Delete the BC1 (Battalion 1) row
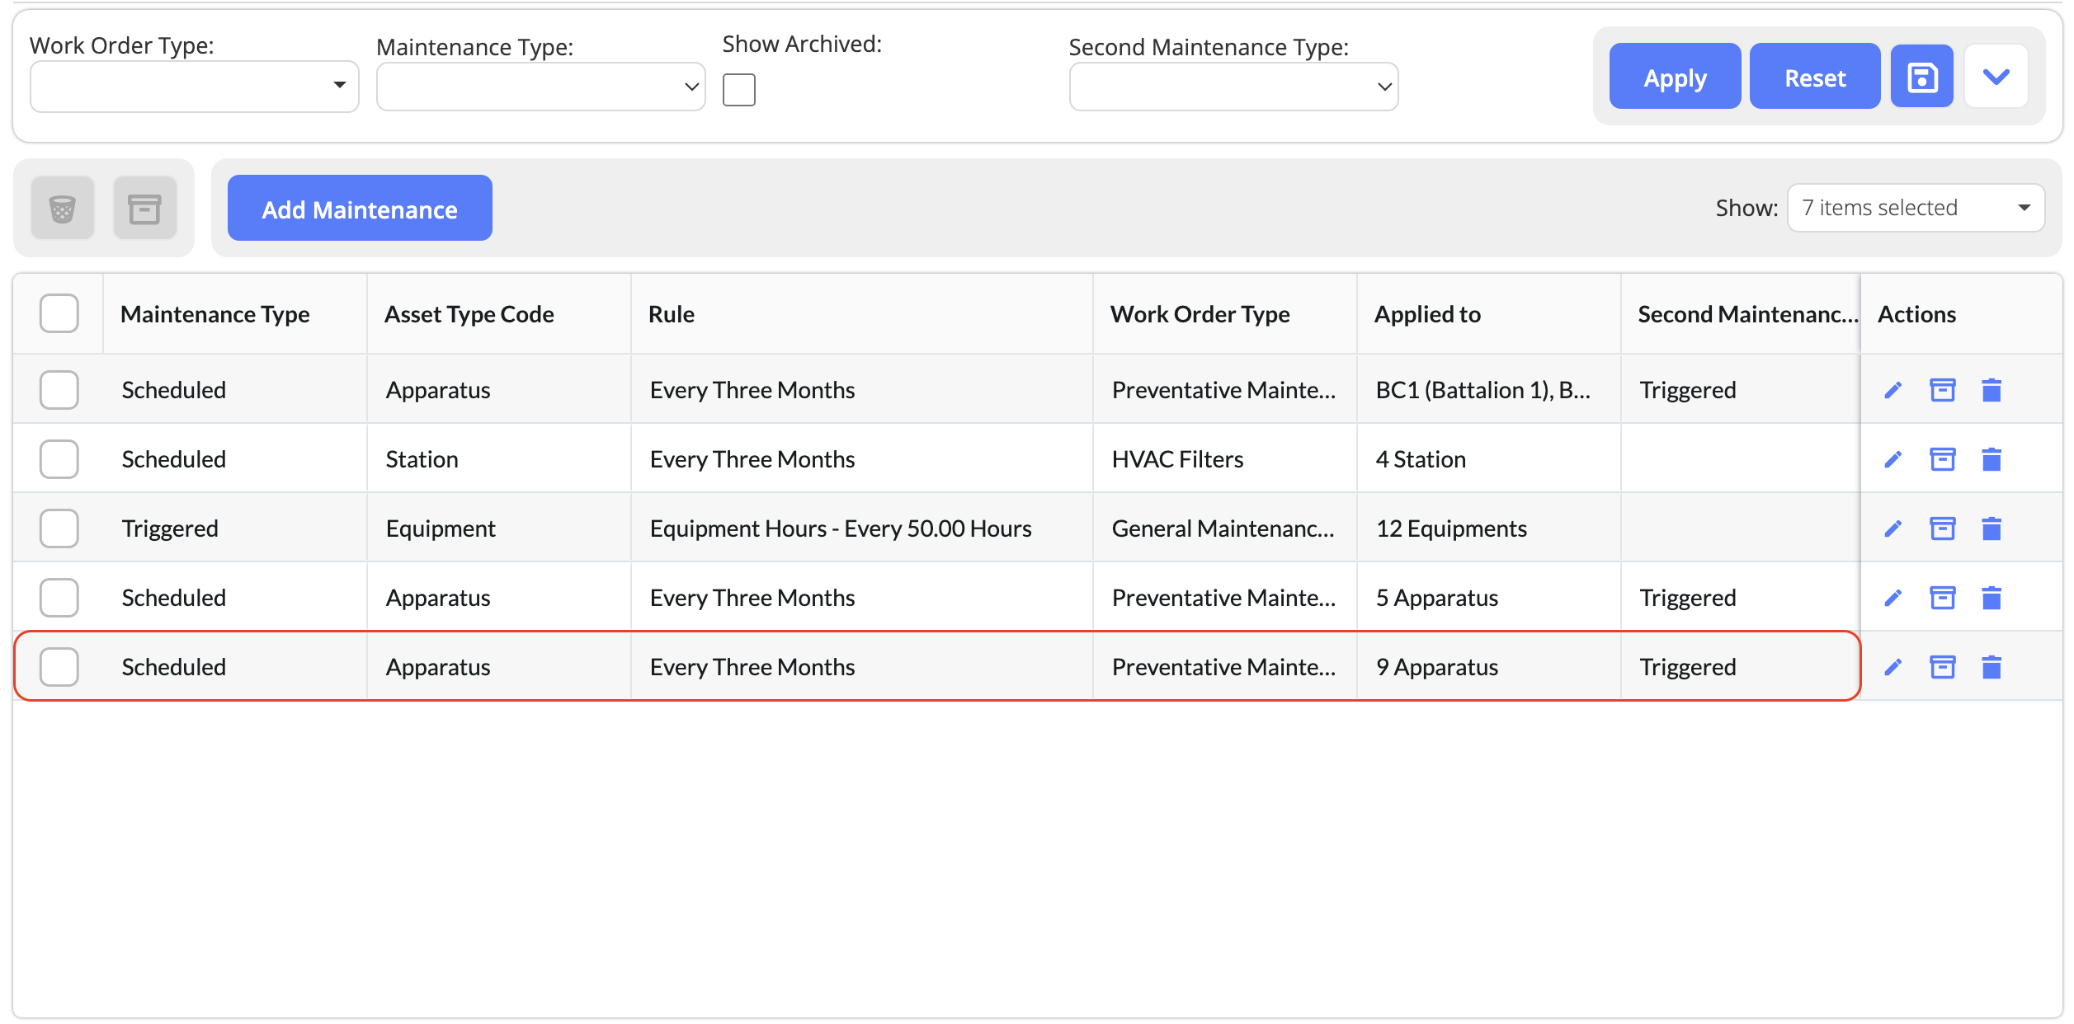 tap(1992, 390)
